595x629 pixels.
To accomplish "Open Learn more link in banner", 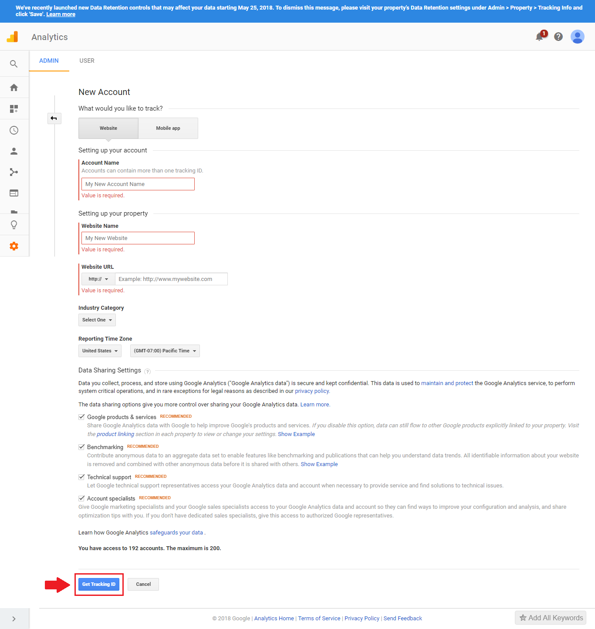I will pyautogui.click(x=61, y=14).
